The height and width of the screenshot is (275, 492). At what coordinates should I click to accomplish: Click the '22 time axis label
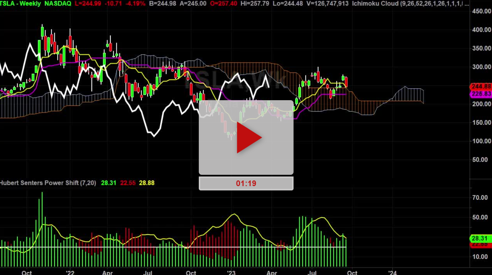(70, 272)
